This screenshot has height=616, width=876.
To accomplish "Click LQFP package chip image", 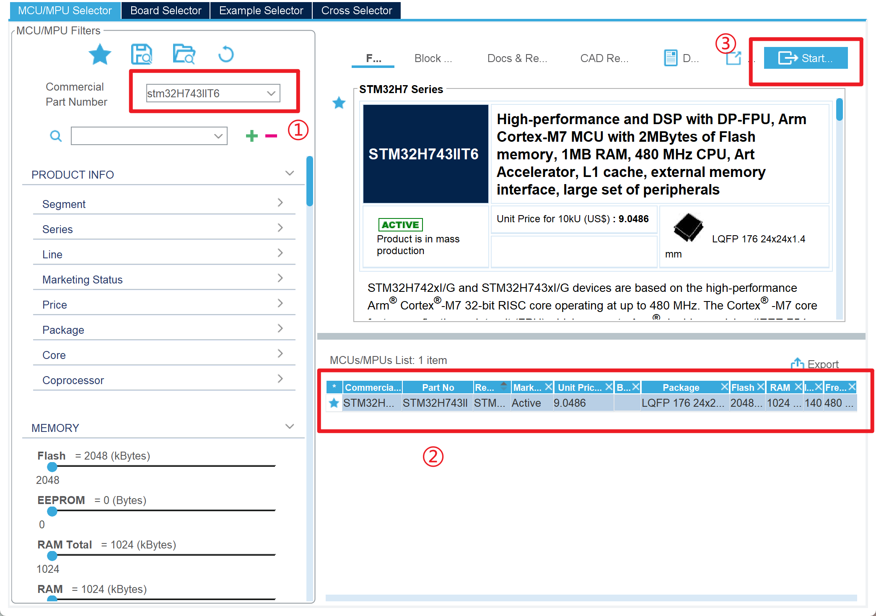I will [688, 228].
